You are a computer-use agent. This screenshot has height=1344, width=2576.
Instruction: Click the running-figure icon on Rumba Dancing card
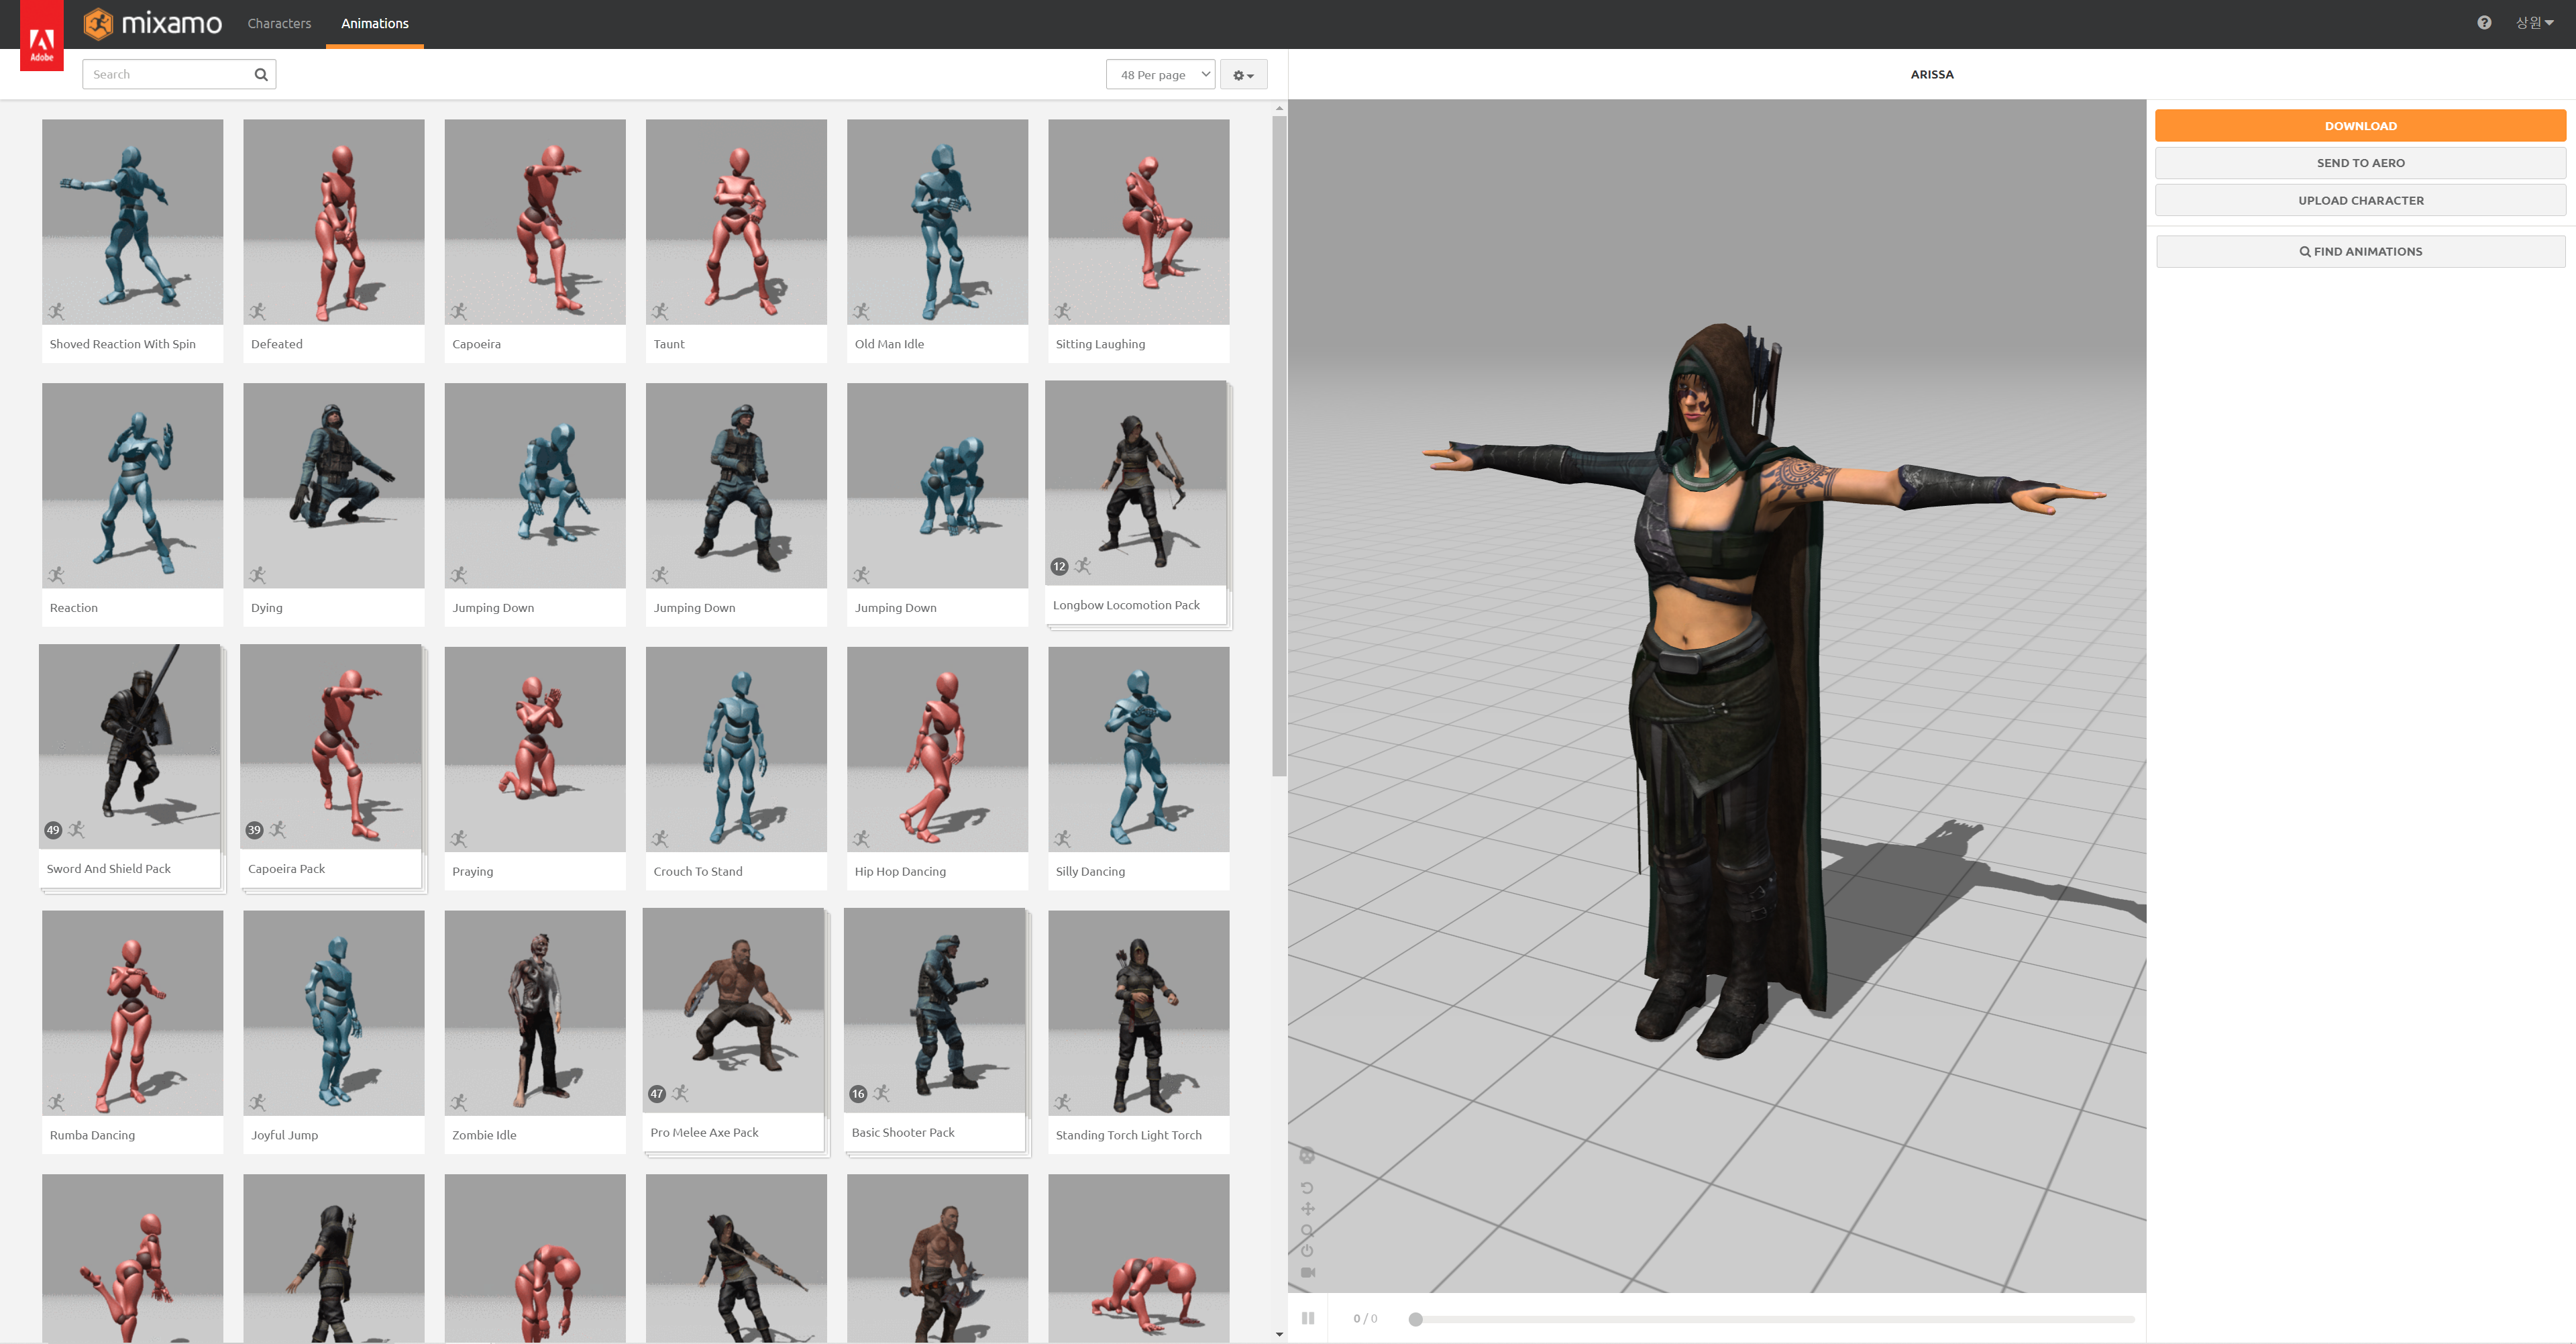[56, 1102]
